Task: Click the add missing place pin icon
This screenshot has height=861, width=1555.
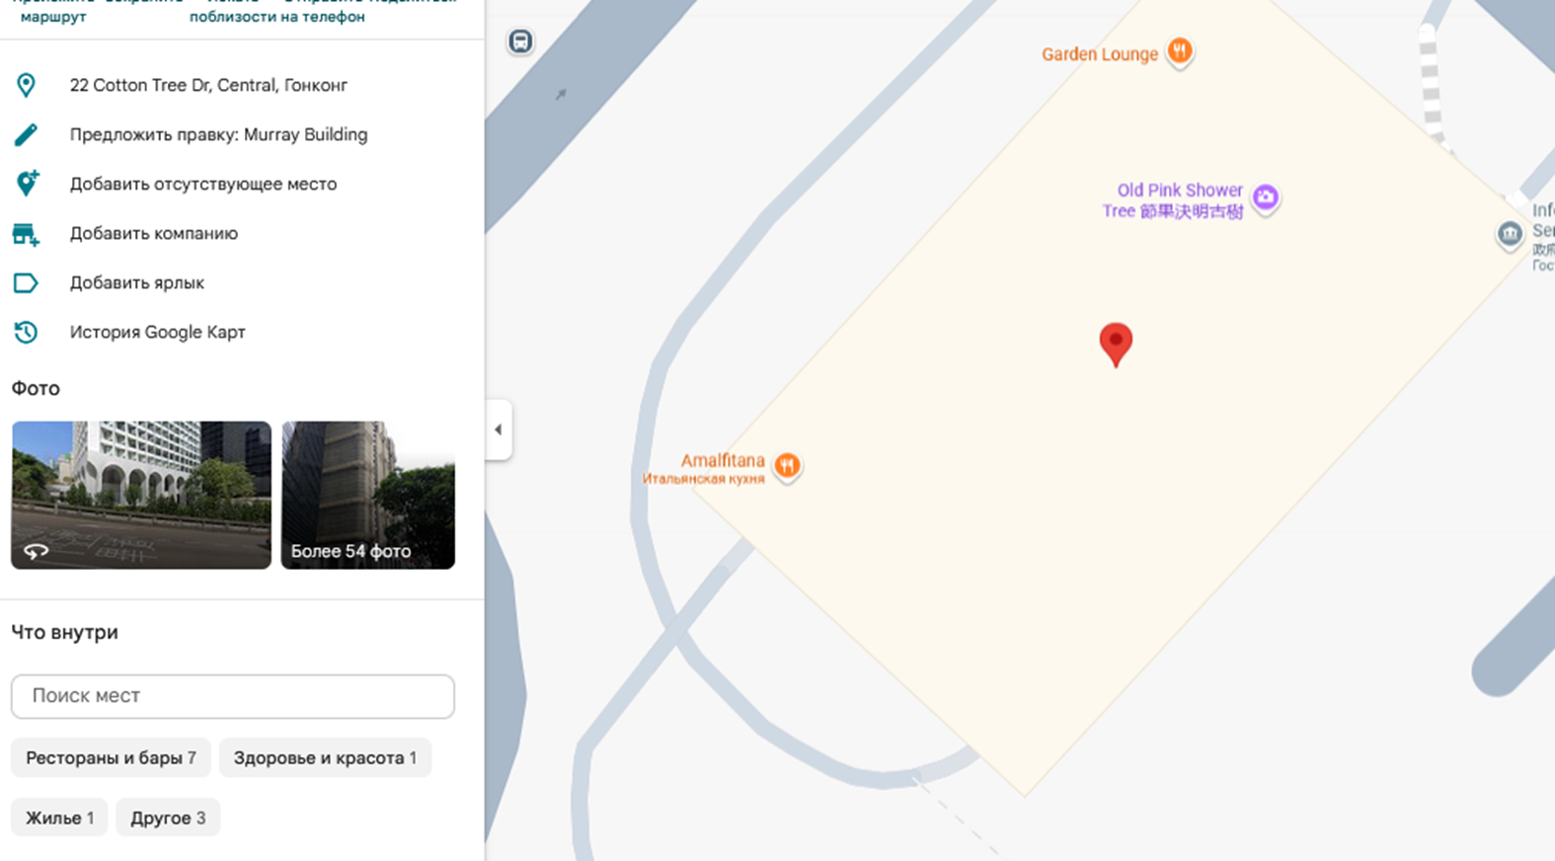Action: pyautogui.click(x=26, y=184)
